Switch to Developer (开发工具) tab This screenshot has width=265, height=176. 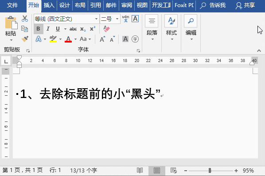[x=161, y=5]
